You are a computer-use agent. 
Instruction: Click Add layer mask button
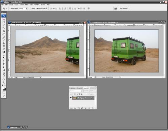(79, 108)
